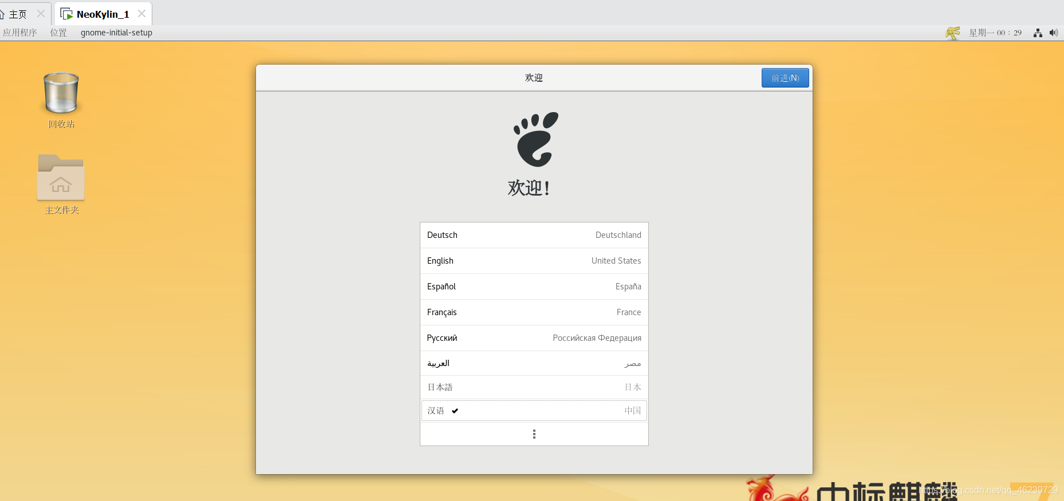Close the NeoKylin_1 tab
Viewport: 1064px width, 501px height.
click(141, 14)
